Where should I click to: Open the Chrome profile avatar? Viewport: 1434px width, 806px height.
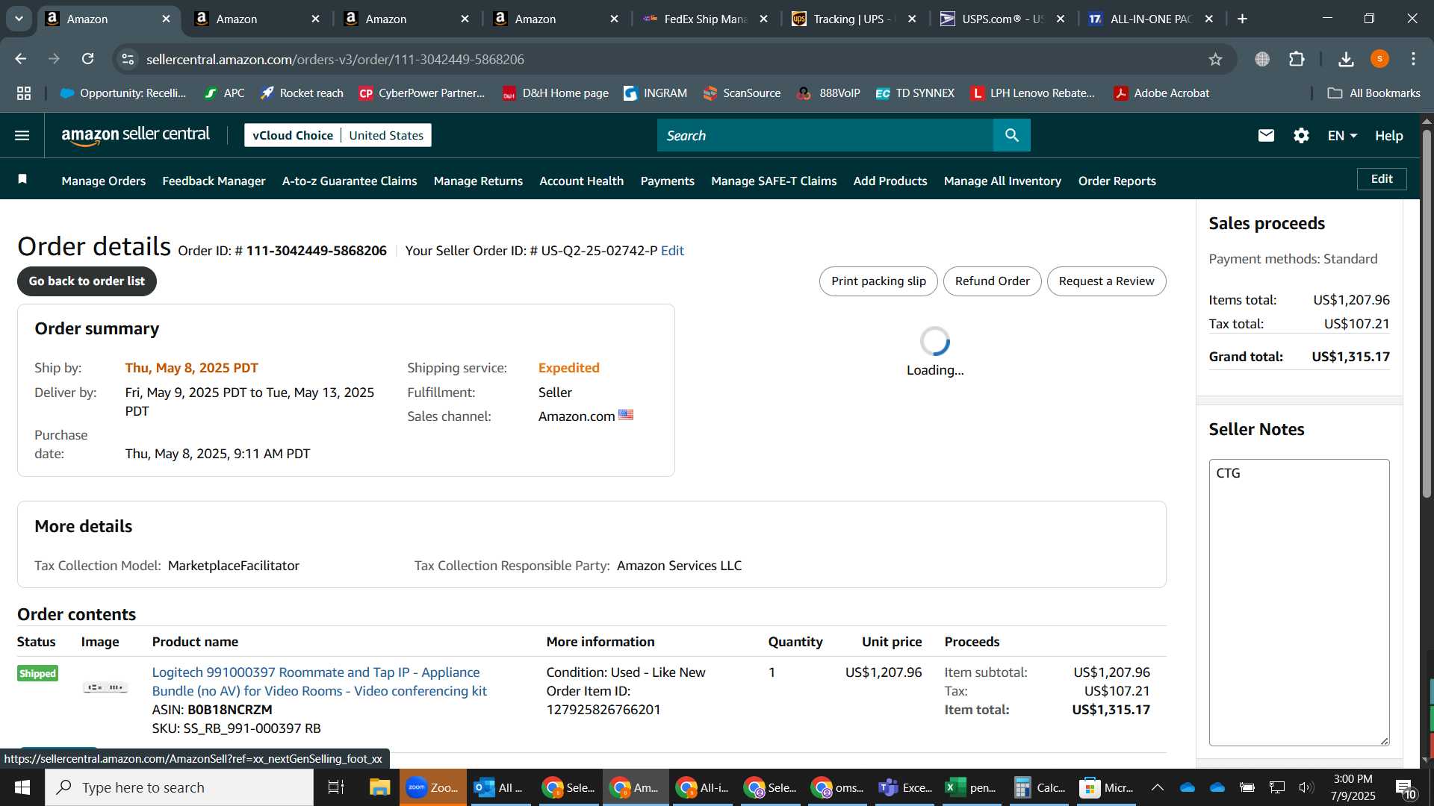coord(1379,59)
